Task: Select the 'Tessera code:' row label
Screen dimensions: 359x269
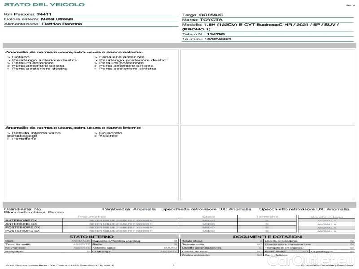Action: [x=193, y=244]
